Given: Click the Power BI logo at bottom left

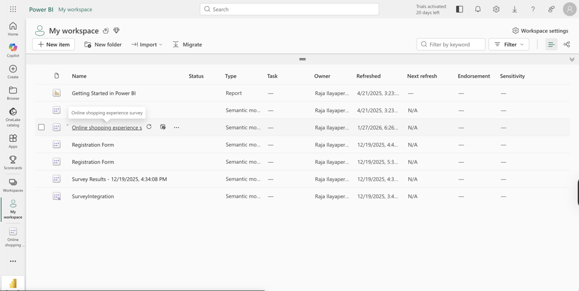Looking at the screenshot, I should pos(13,283).
